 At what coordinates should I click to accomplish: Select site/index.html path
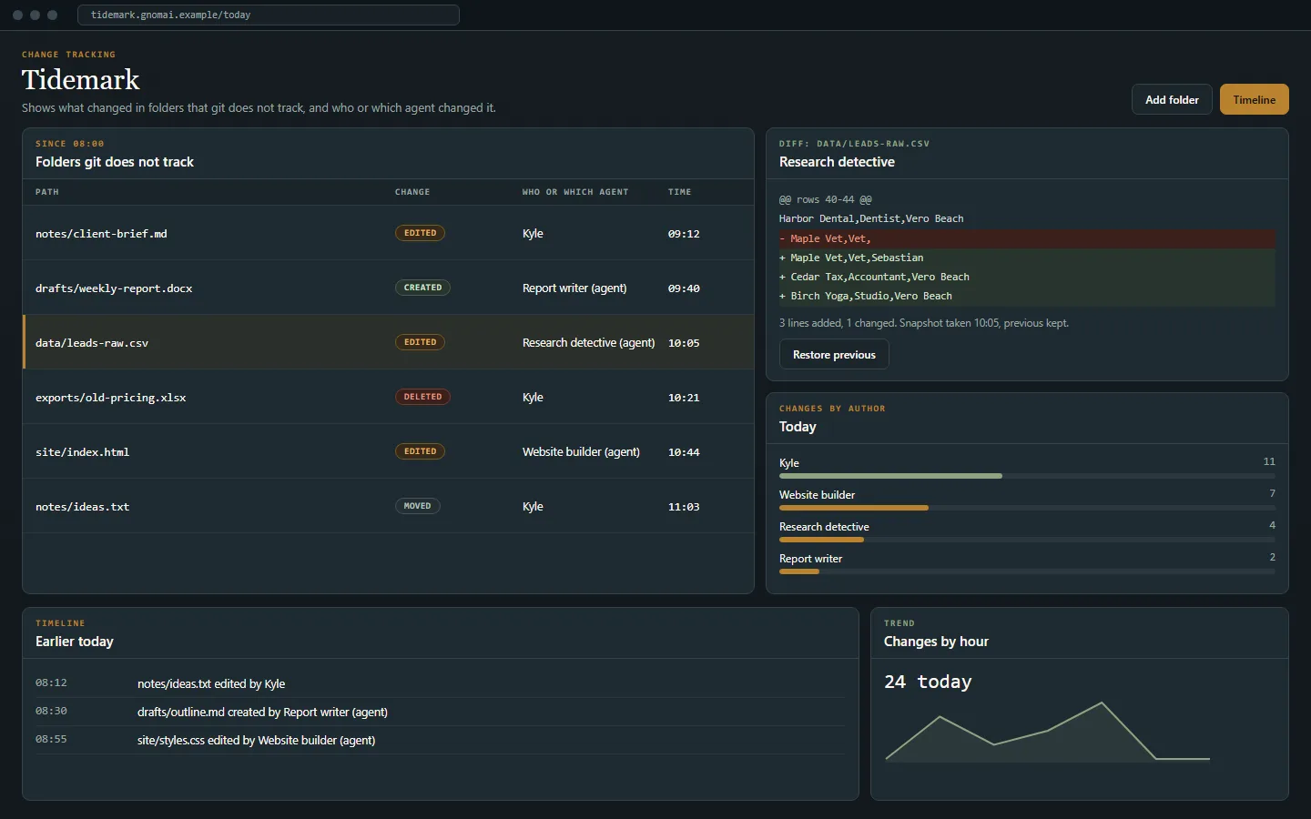pos(82,452)
